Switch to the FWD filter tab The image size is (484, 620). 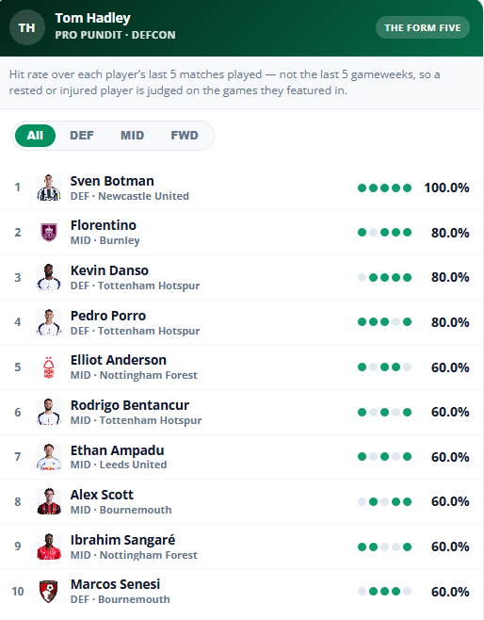[185, 136]
